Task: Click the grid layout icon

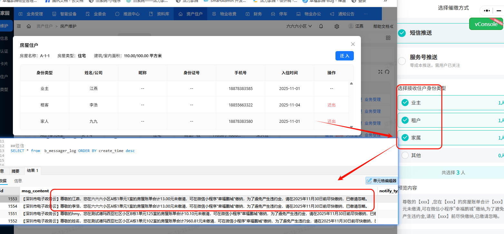Action: pyautogui.click(x=388, y=38)
